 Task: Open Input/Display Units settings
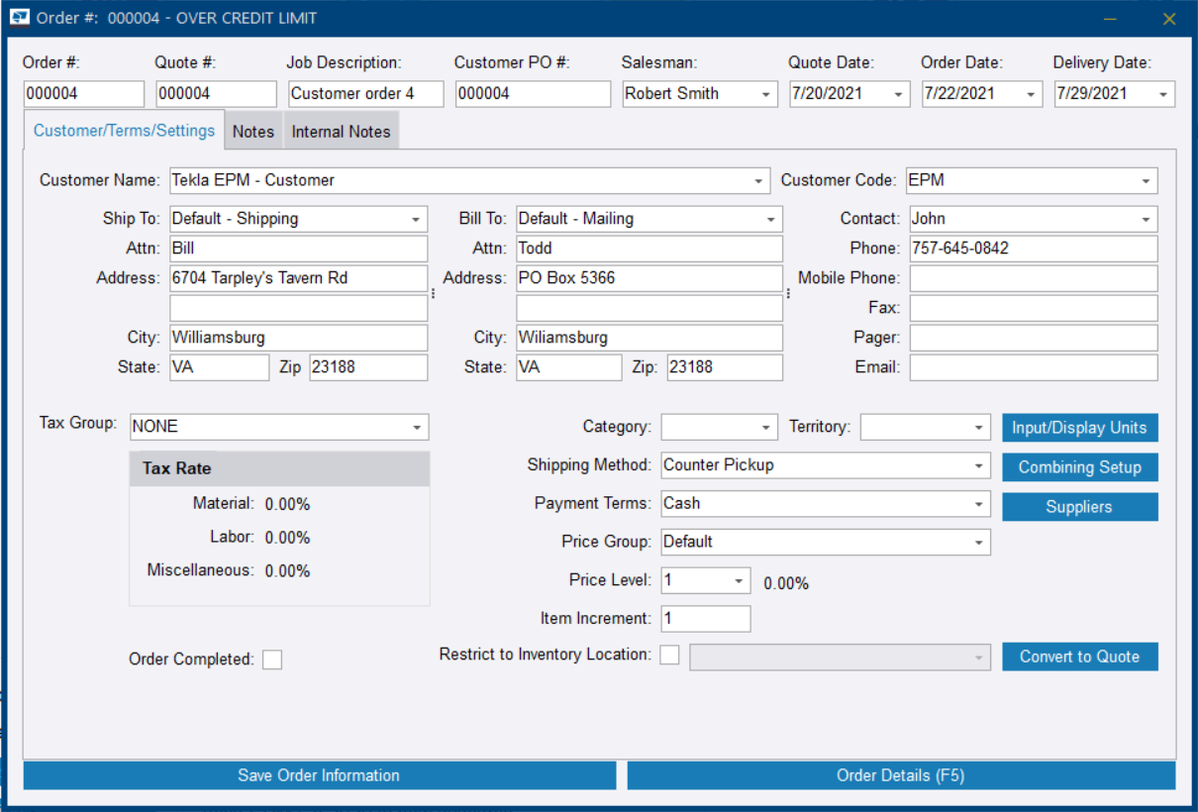coord(1079,428)
